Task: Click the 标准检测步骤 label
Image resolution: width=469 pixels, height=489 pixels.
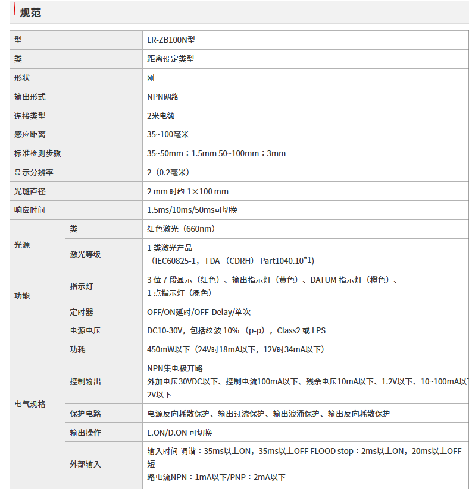Action: click(x=37, y=153)
